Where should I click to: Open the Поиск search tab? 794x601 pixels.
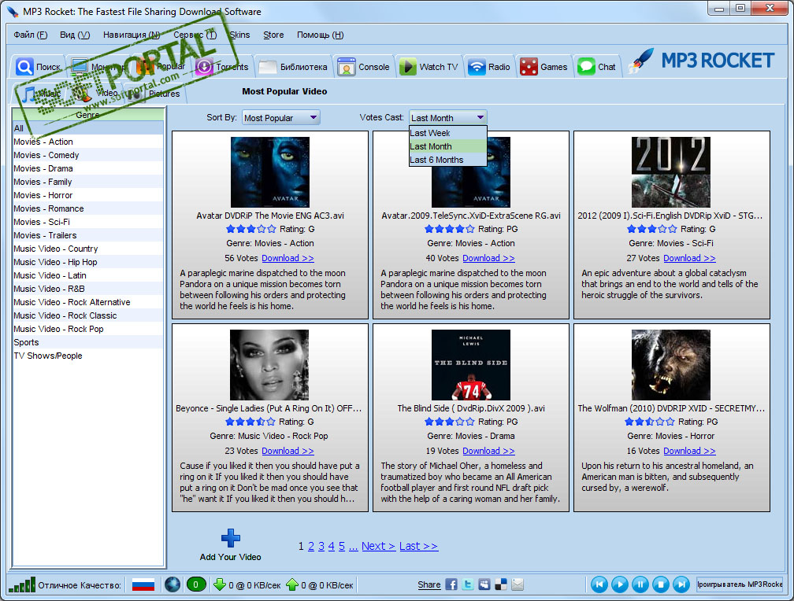pos(38,67)
